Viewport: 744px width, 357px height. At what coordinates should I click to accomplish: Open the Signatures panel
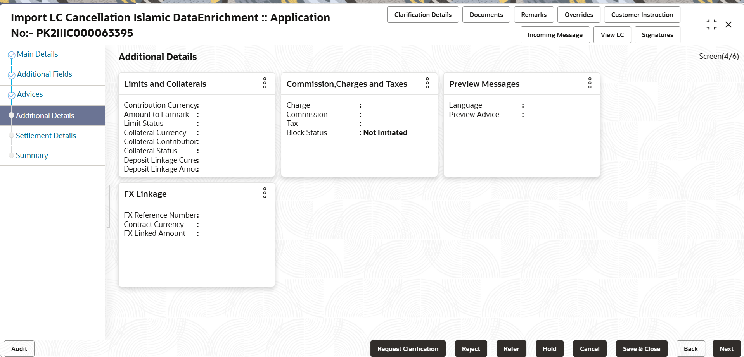(x=657, y=35)
